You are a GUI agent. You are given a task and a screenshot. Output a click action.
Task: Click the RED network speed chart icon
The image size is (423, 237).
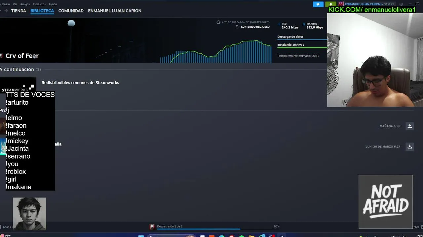pos(279,24)
